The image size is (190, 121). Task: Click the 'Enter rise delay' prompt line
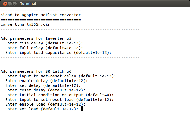tap(44, 43)
